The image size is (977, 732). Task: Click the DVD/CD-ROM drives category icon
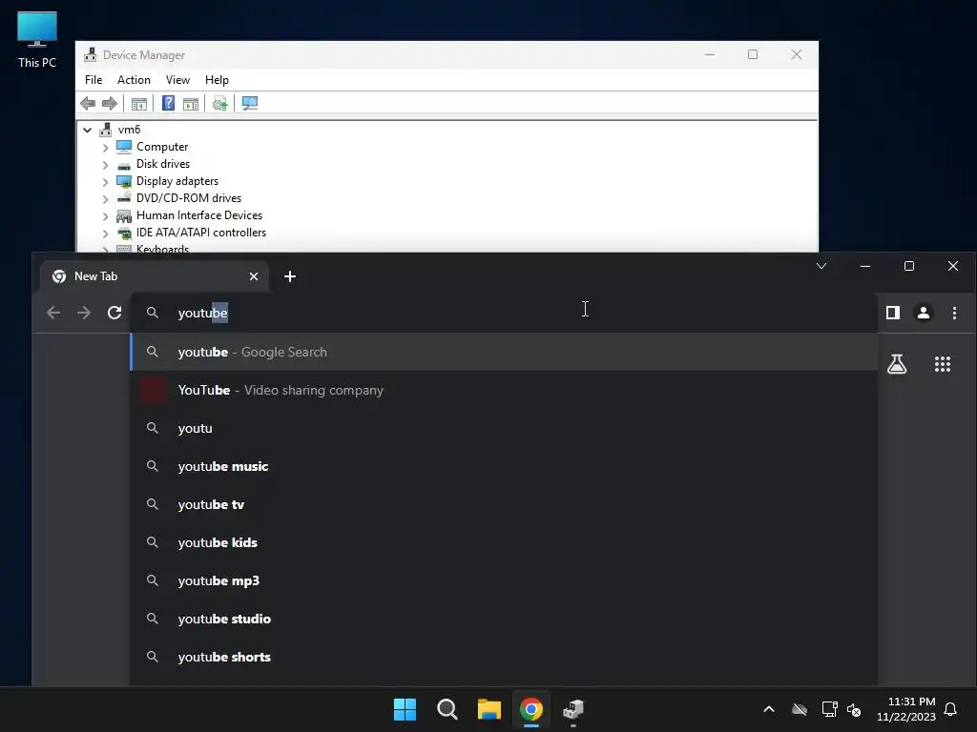124,198
